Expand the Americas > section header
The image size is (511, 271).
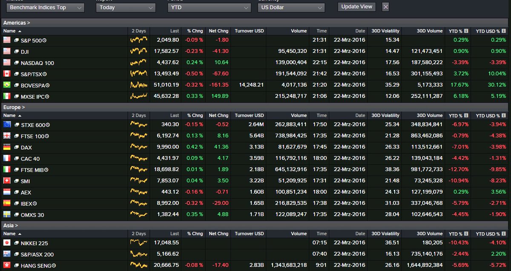point(17,23)
